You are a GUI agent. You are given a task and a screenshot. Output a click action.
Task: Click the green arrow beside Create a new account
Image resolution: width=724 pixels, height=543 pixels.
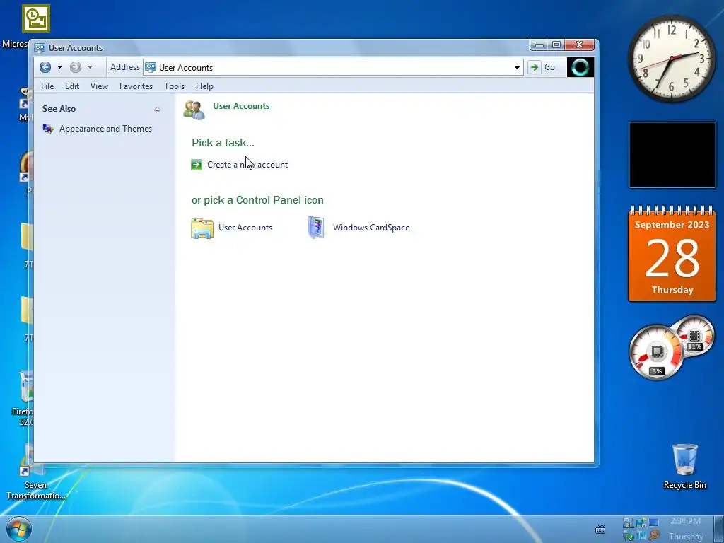pos(197,165)
